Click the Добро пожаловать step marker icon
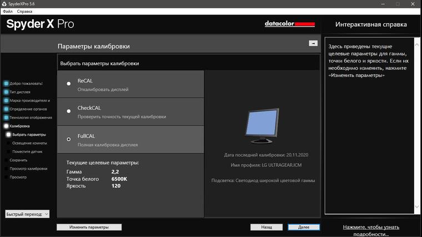This screenshot has width=422, height=237. click(6, 84)
